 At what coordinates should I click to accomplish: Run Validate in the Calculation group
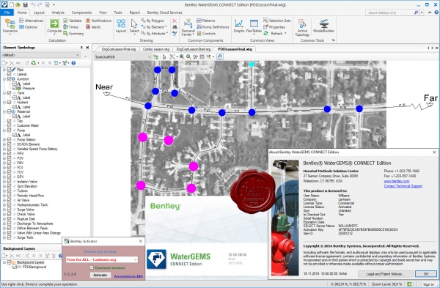[72, 21]
